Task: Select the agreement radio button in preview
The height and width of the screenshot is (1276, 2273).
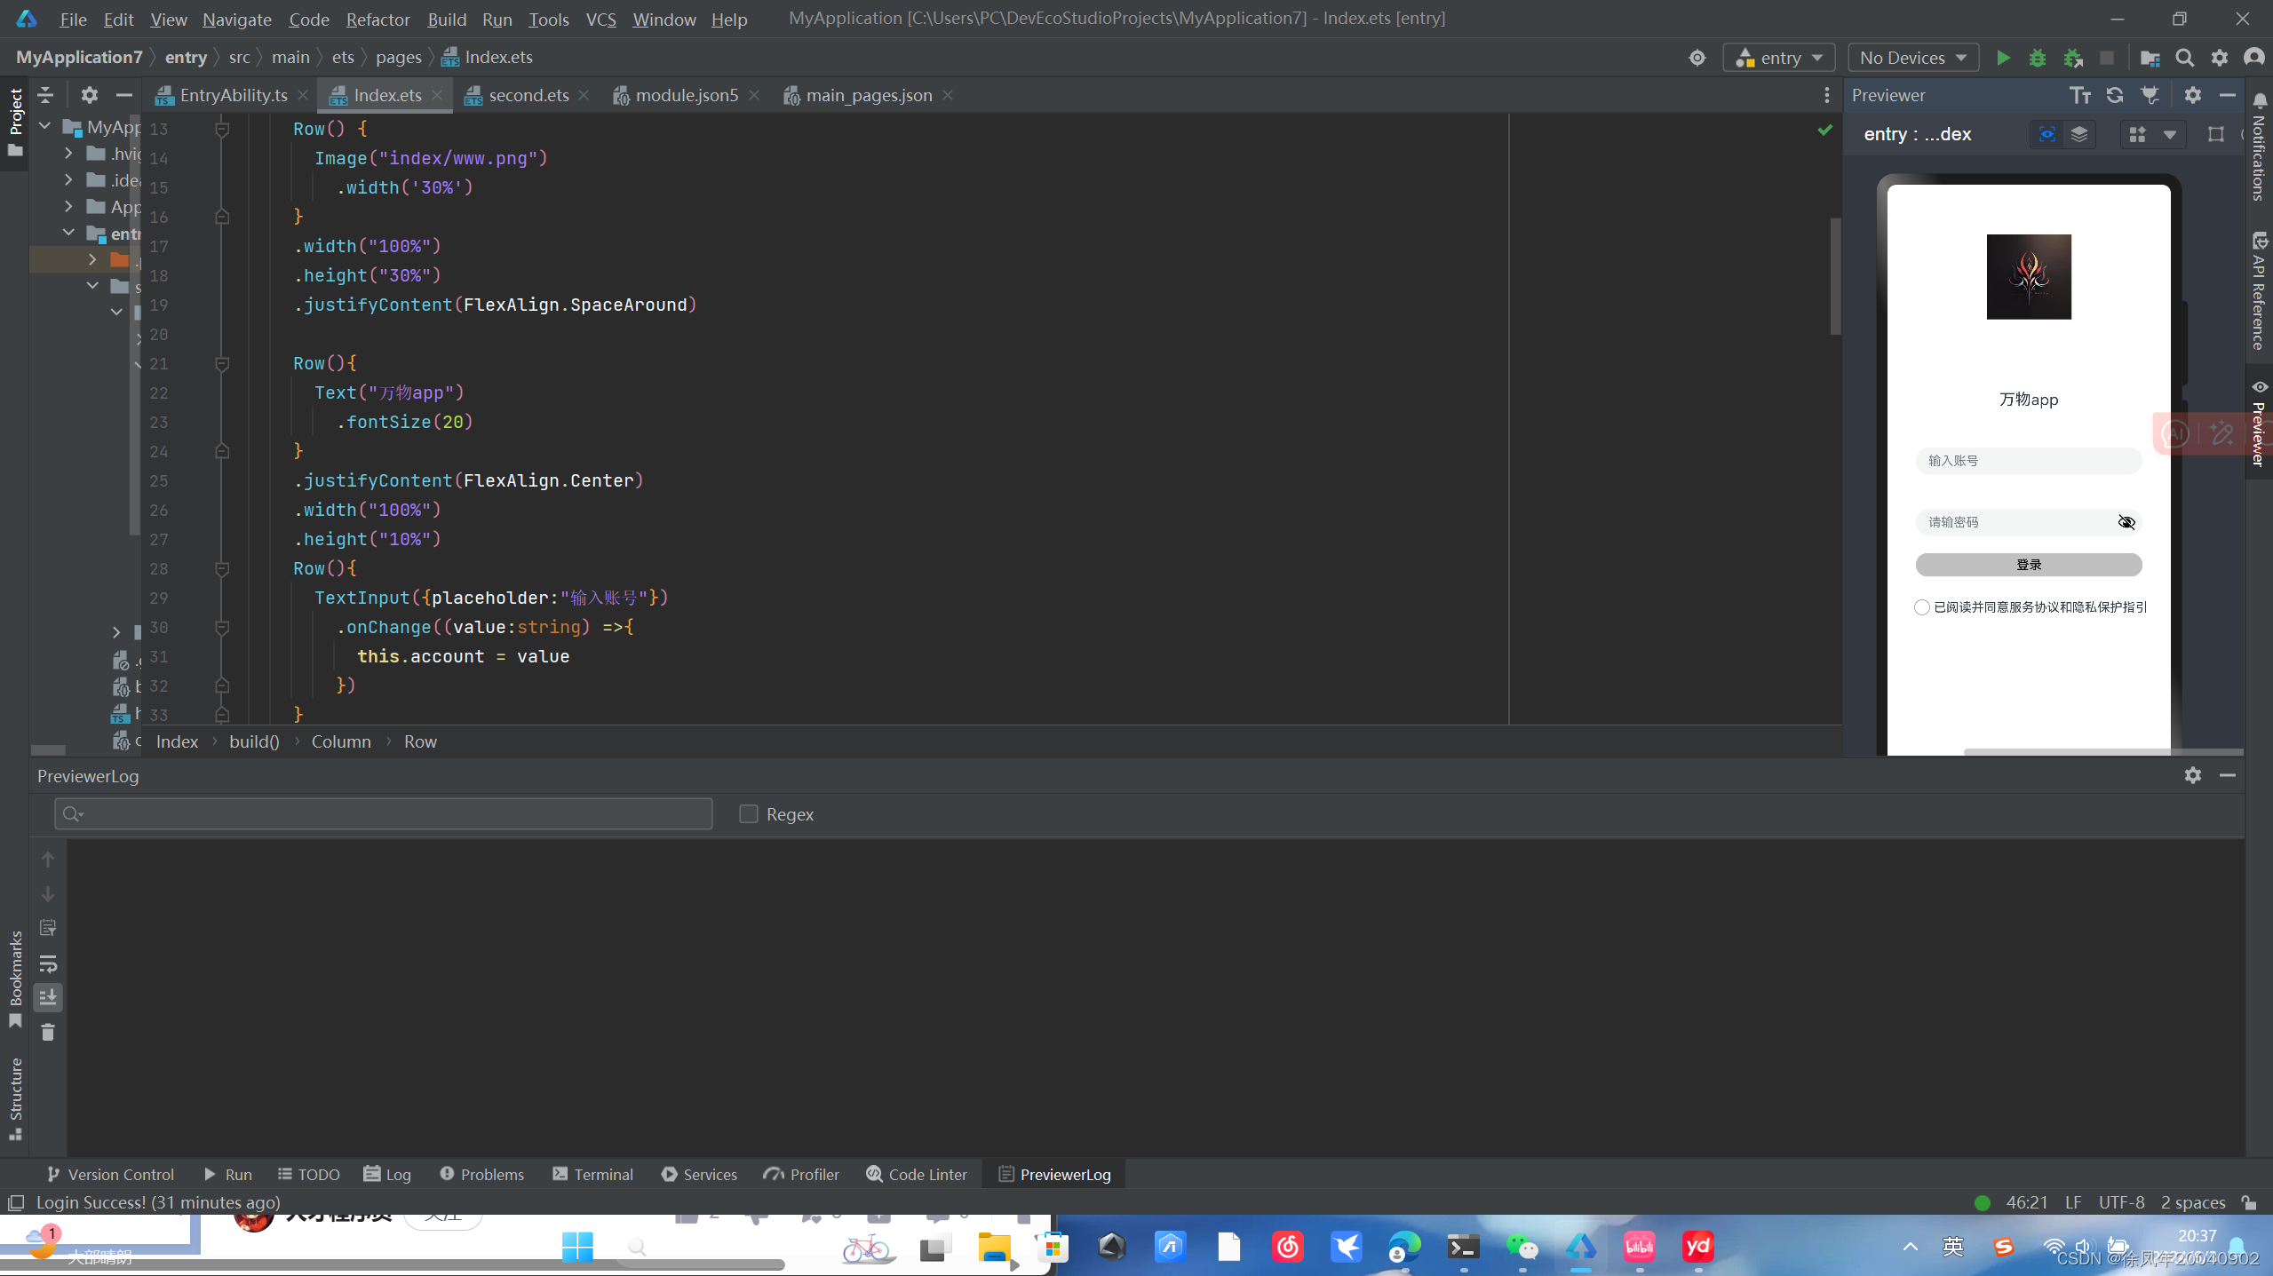Action: point(1922,607)
